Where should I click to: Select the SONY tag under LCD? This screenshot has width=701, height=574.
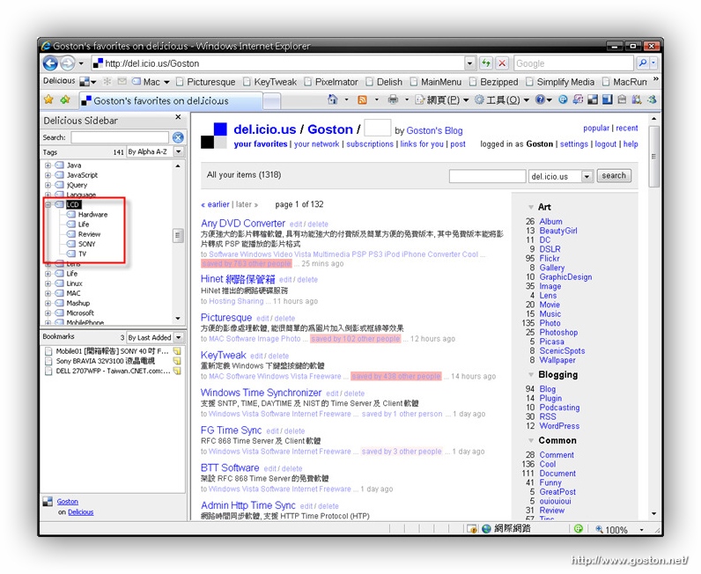(86, 244)
